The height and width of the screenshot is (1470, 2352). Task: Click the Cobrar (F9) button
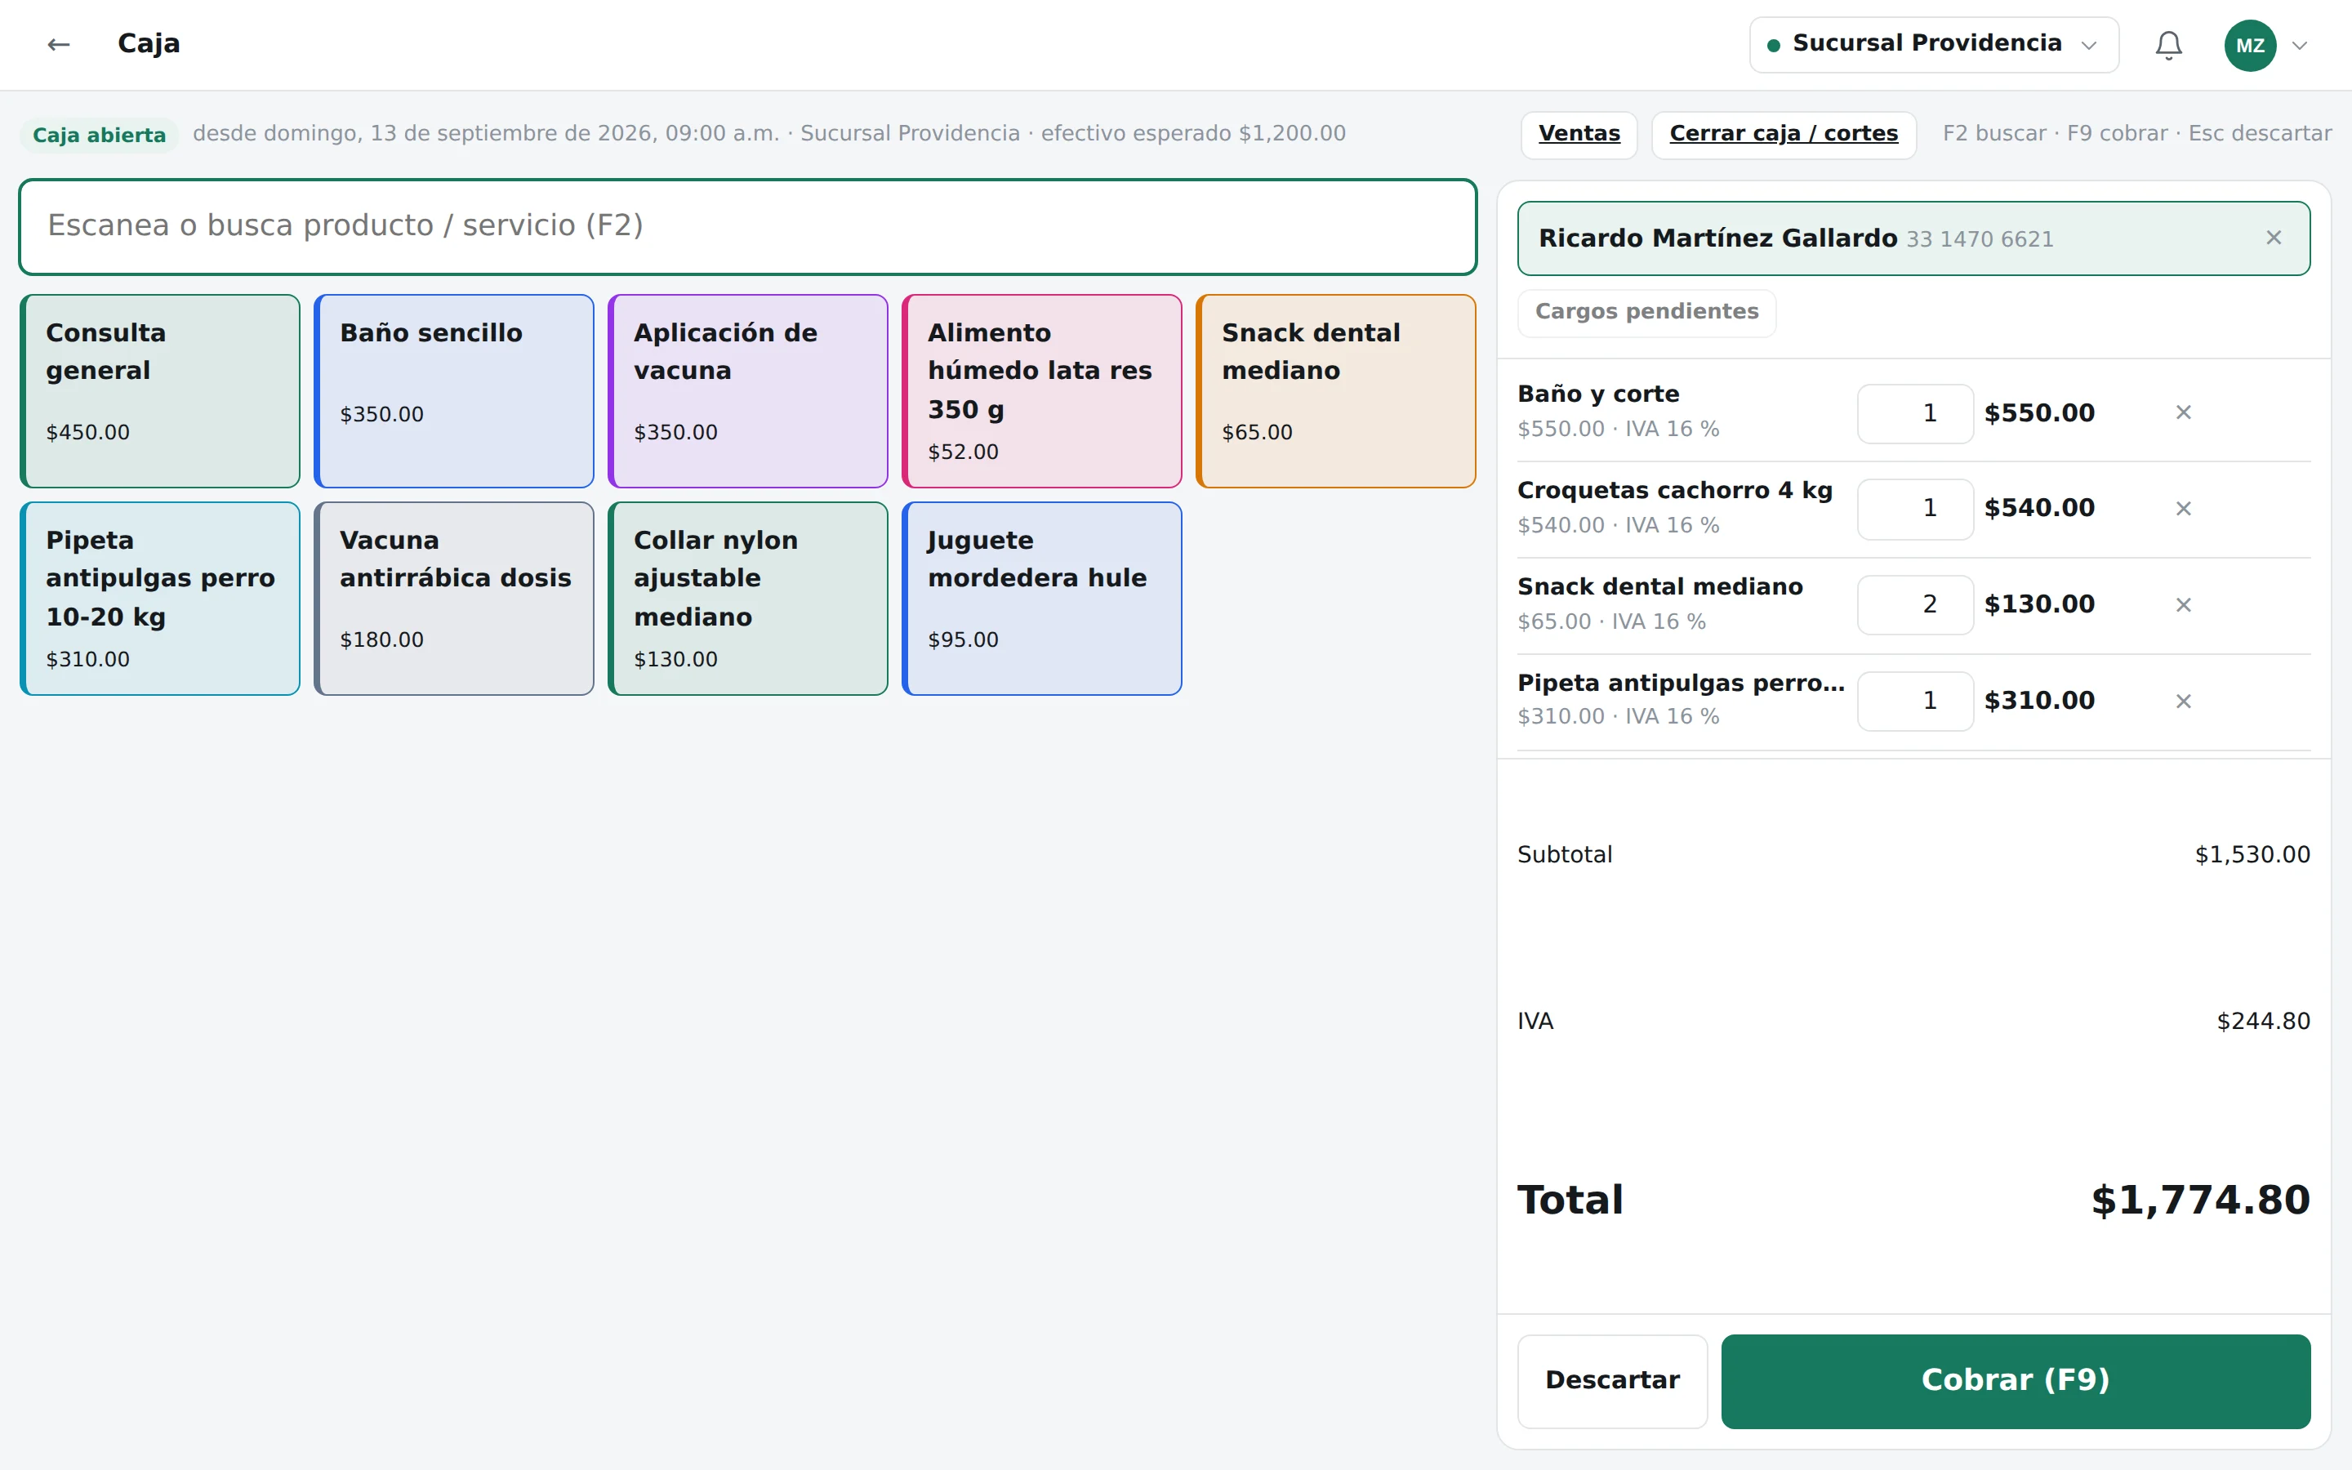click(2015, 1380)
